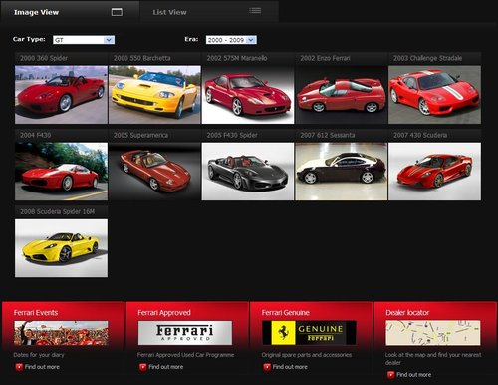Image resolution: width=498 pixels, height=385 pixels.
Task: Click the '2005 F430 Spider' title
Action: [232, 135]
